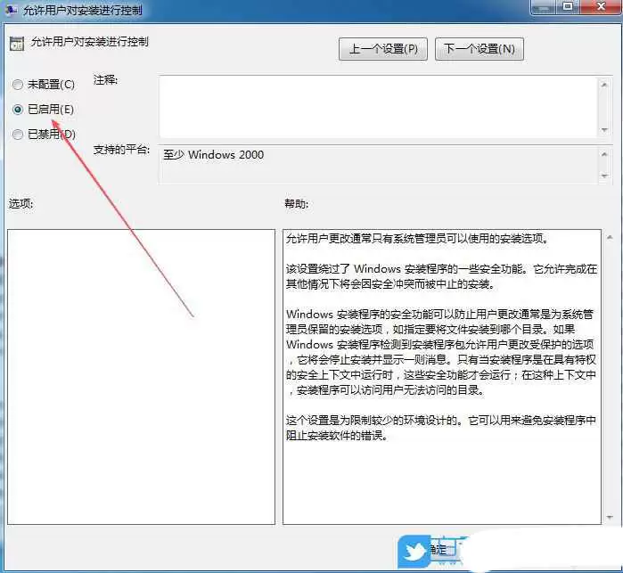The width and height of the screenshot is (623, 573).
Task: Click the supported platform scroll-down arrow
Action: click(604, 176)
